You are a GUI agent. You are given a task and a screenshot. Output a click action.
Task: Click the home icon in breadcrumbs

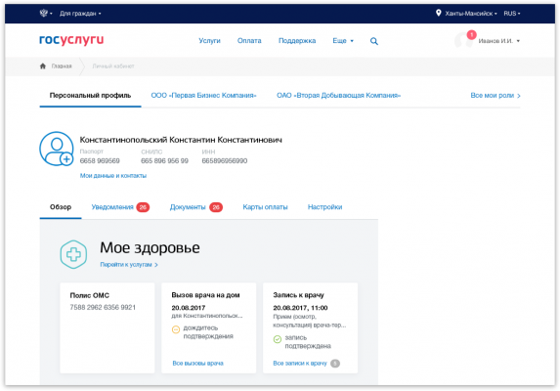[43, 66]
